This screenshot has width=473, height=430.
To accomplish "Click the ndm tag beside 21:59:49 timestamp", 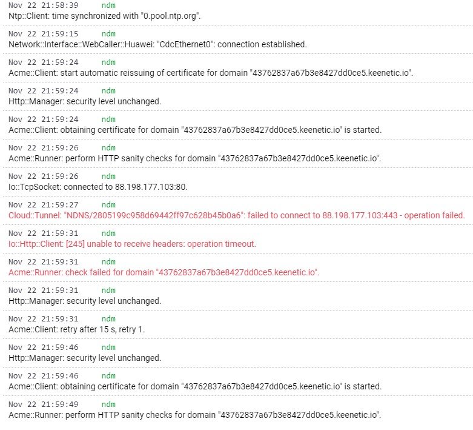I will [x=108, y=405].
